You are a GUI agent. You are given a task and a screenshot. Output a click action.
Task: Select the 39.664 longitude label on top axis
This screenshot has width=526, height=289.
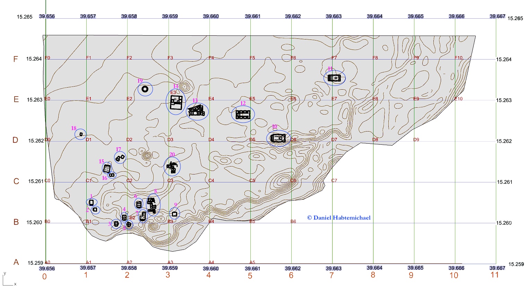(374, 16)
